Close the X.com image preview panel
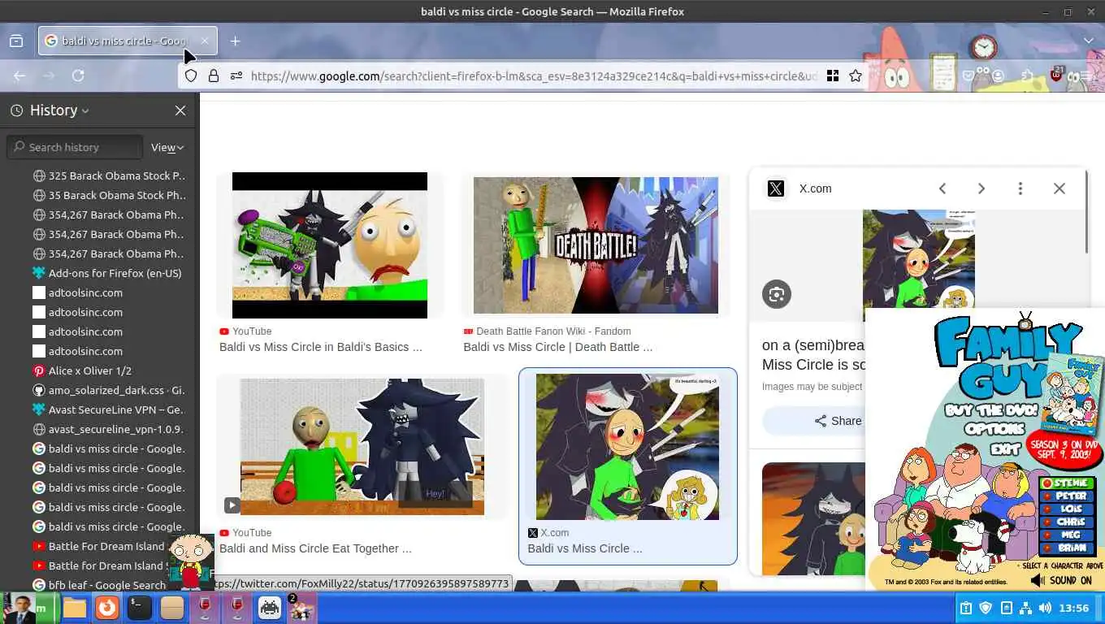 click(x=1059, y=188)
